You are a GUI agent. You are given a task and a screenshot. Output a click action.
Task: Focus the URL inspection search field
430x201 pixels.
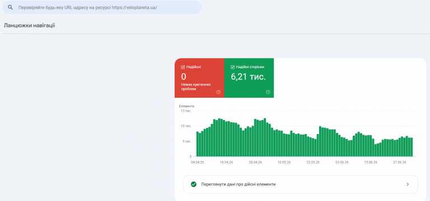[102, 7]
